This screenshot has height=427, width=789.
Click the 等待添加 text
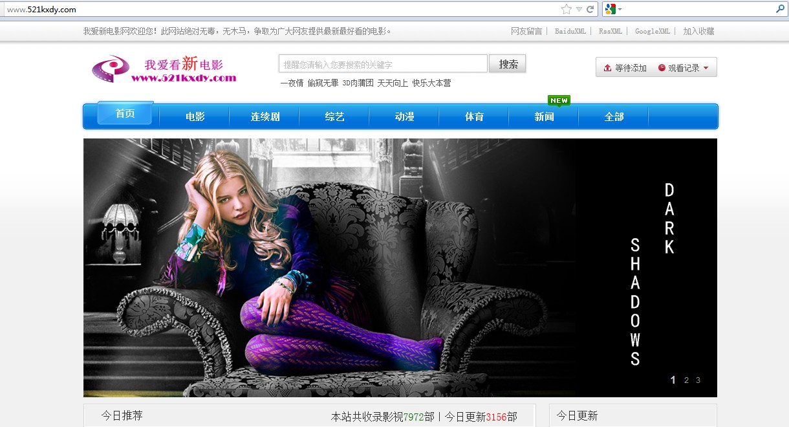click(x=631, y=68)
